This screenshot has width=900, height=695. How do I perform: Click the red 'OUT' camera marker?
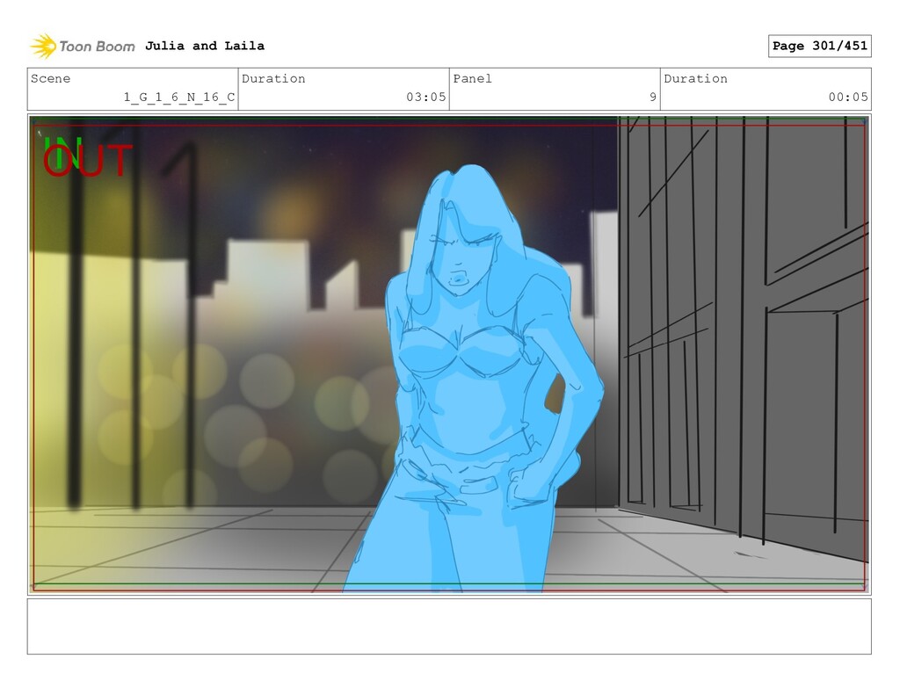tap(88, 161)
